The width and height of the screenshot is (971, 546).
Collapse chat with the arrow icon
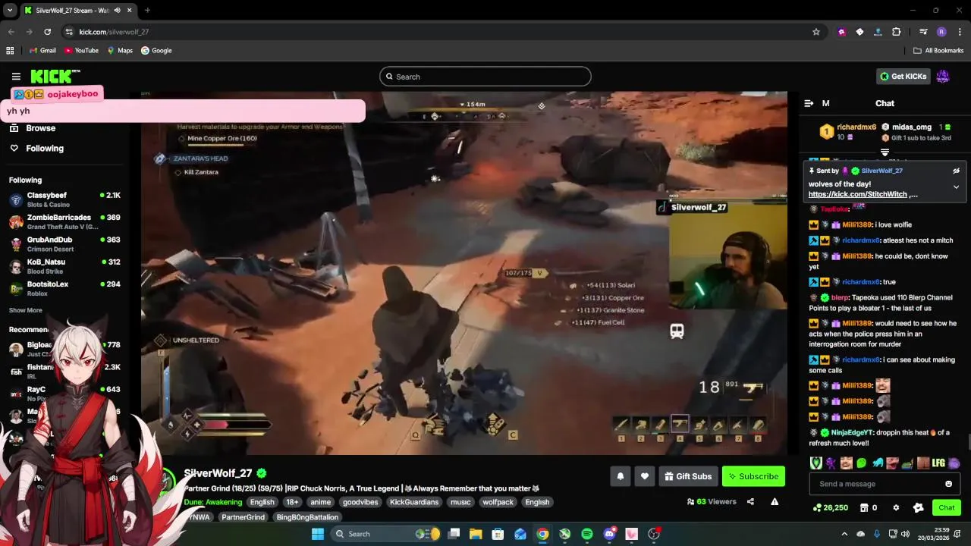(x=809, y=103)
